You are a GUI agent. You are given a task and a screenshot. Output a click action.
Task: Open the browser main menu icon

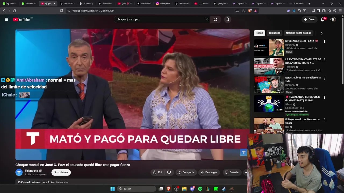tap(340, 11)
